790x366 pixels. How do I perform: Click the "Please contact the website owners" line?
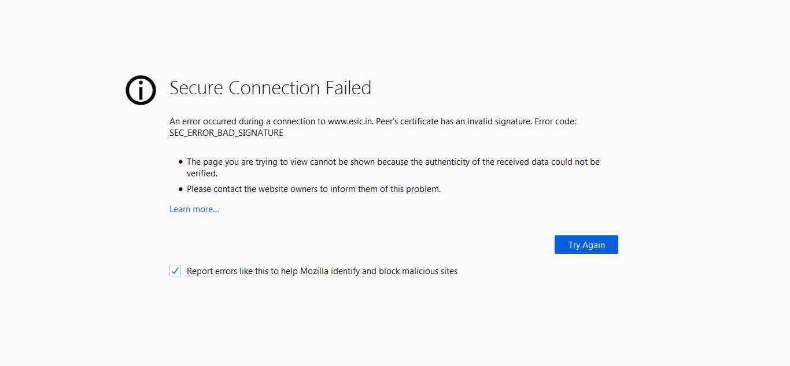pyautogui.click(x=313, y=189)
